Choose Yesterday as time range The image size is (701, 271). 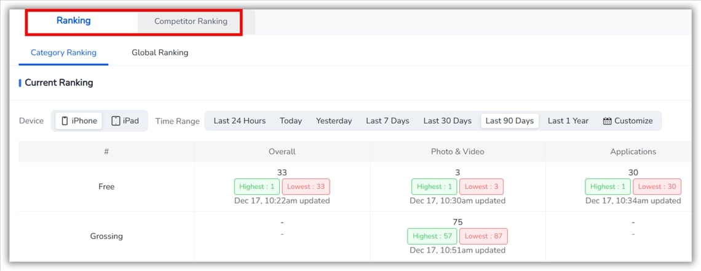334,121
